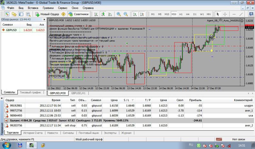Open the Журнал tab
The width and height of the screenshot is (255, 149).
[x=126, y=133]
